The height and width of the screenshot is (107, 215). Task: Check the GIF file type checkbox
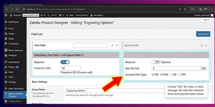click(171, 75)
